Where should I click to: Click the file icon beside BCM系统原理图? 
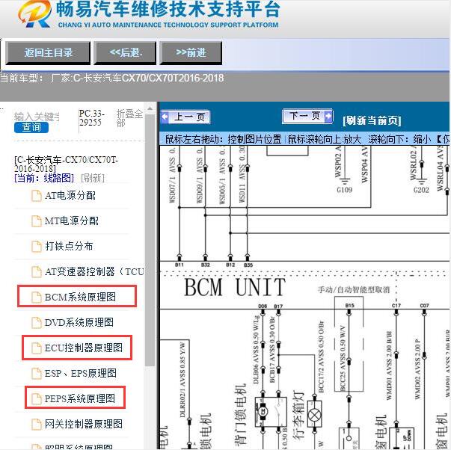36,297
